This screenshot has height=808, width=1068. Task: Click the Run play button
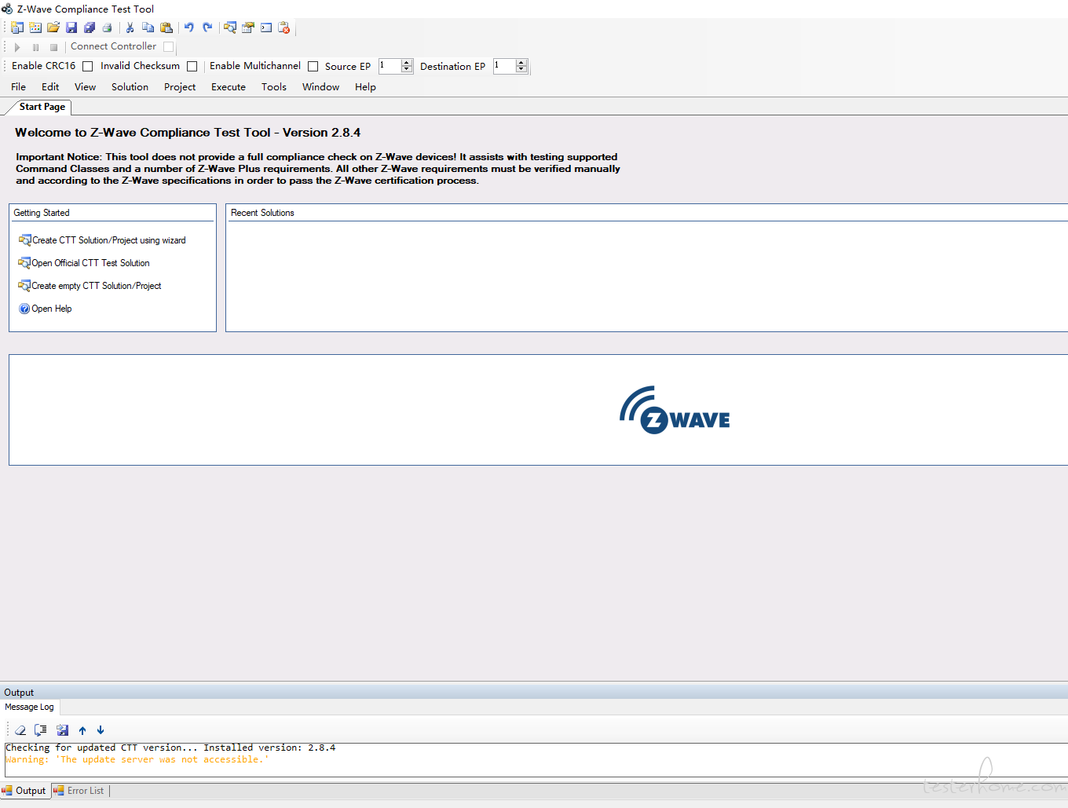pos(17,47)
